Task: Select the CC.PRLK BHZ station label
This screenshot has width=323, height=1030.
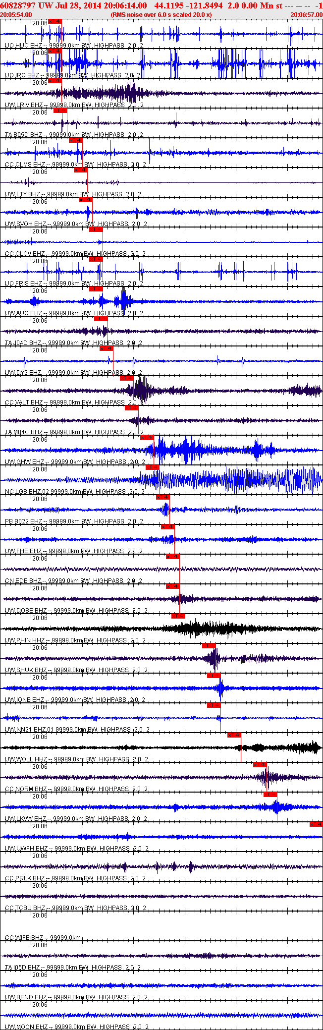Action: pyautogui.click(x=25, y=878)
